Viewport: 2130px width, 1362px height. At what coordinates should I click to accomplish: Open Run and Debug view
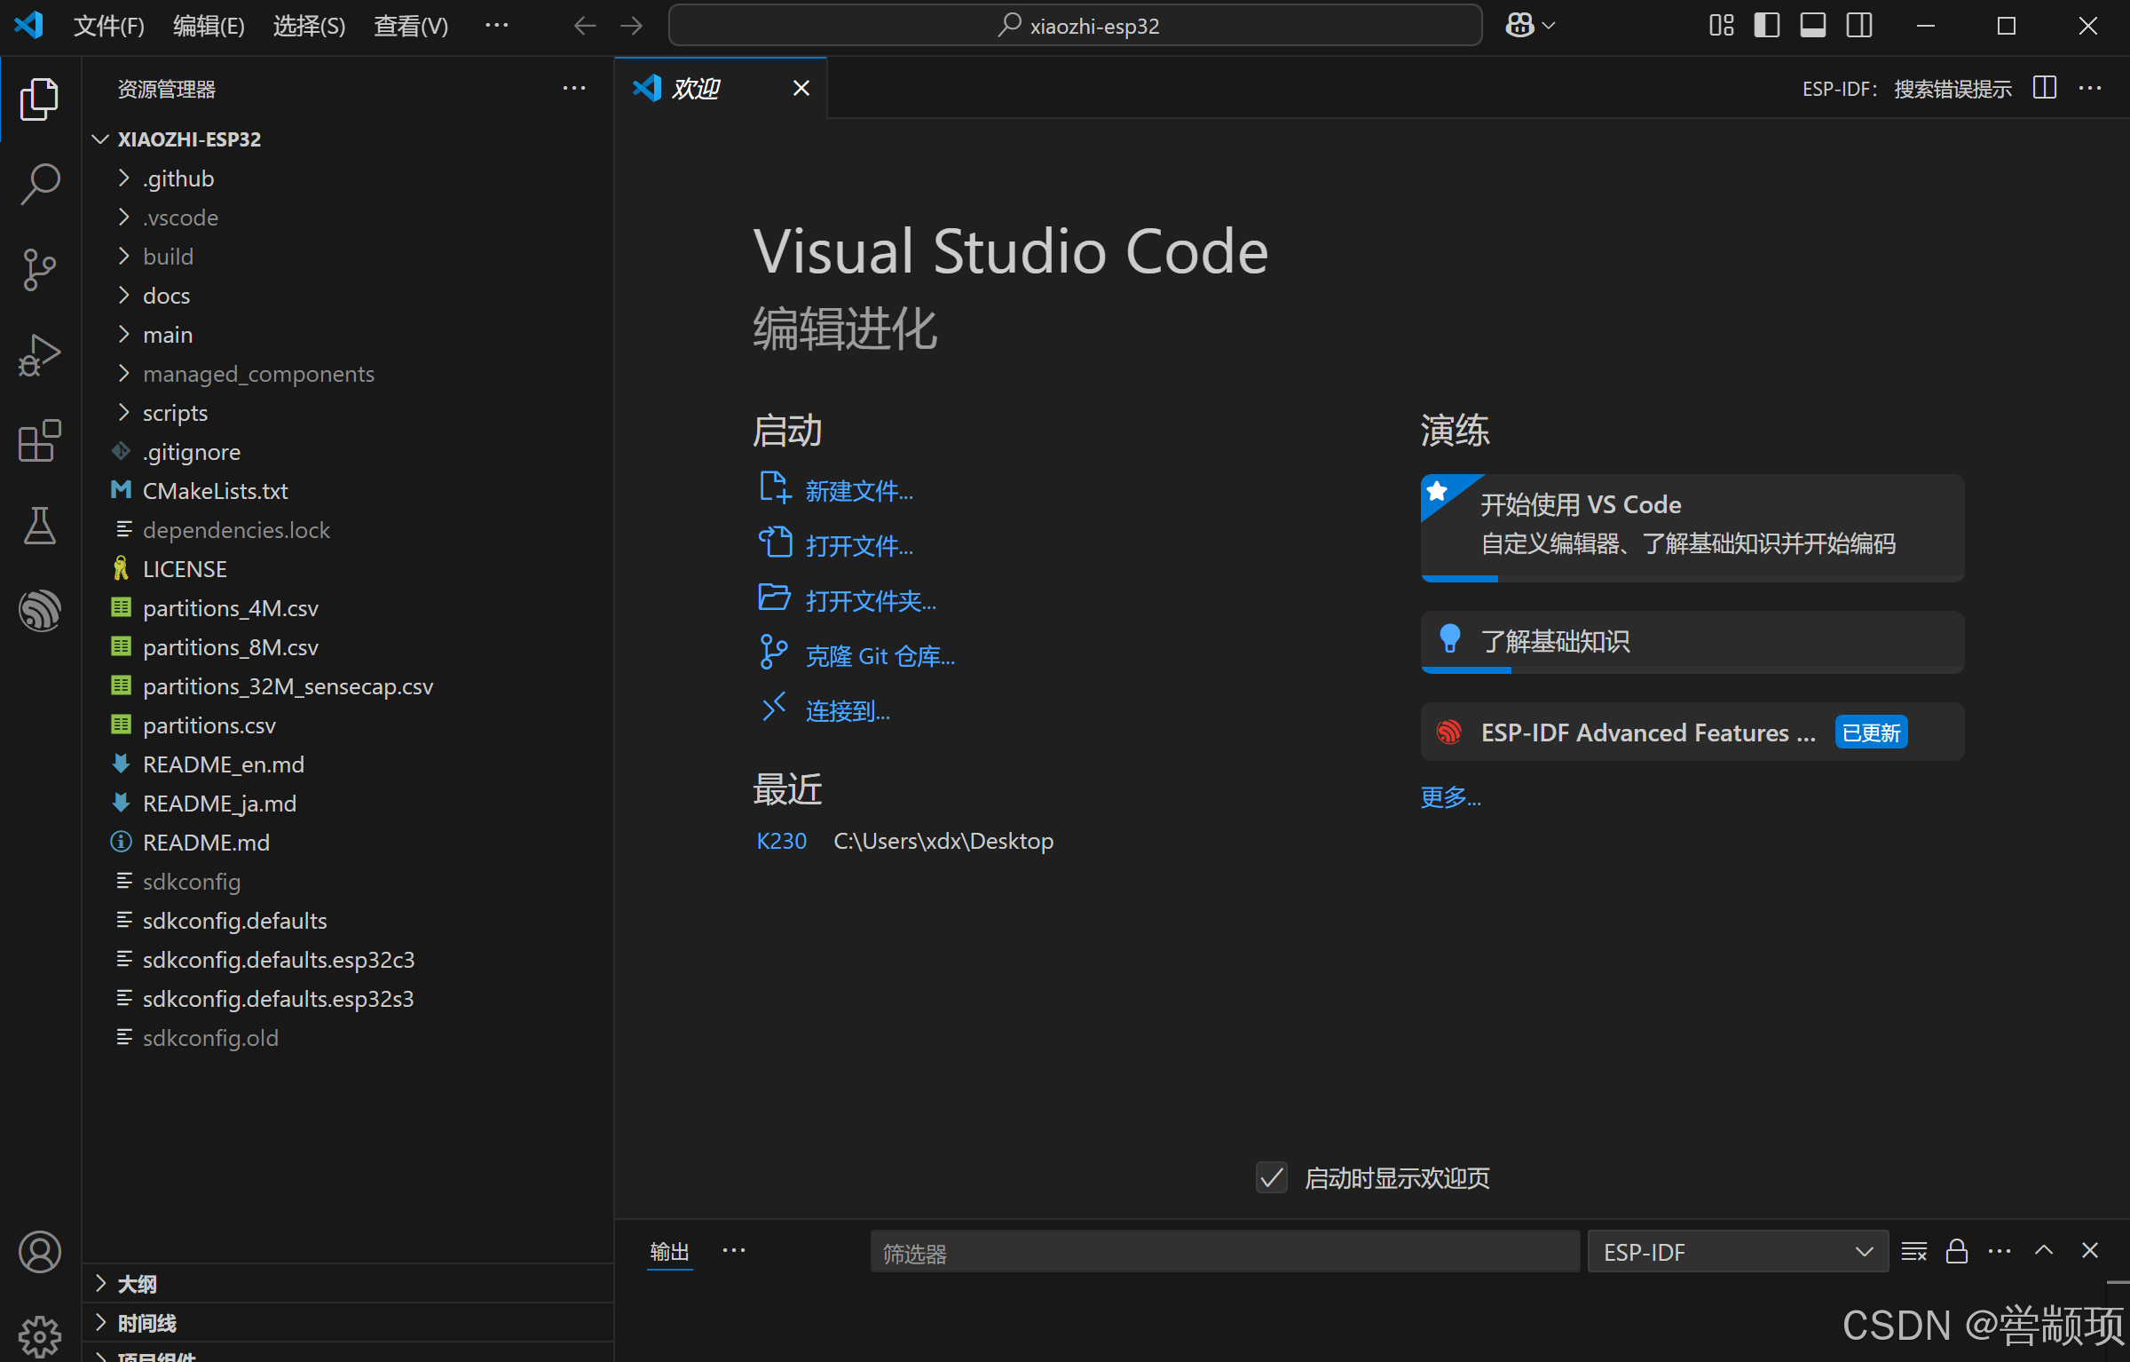pos(40,355)
